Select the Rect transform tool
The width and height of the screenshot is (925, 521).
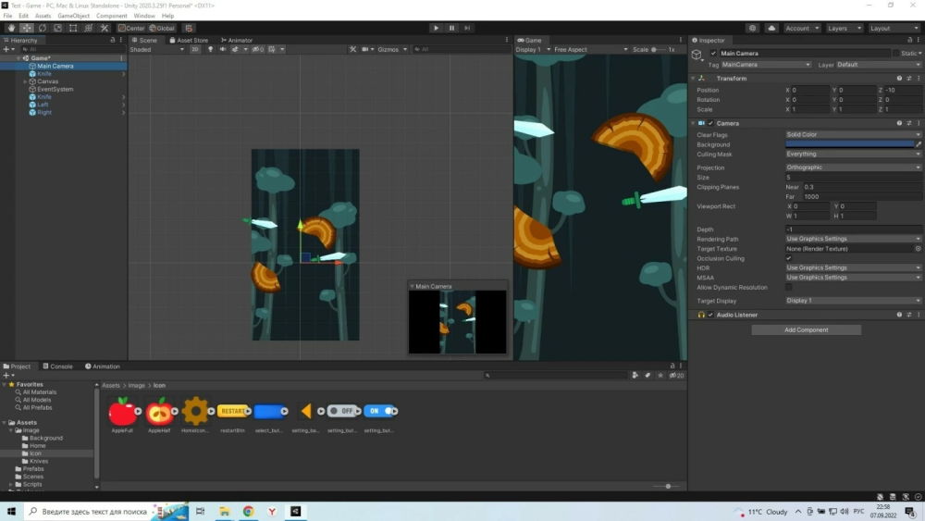tap(73, 28)
